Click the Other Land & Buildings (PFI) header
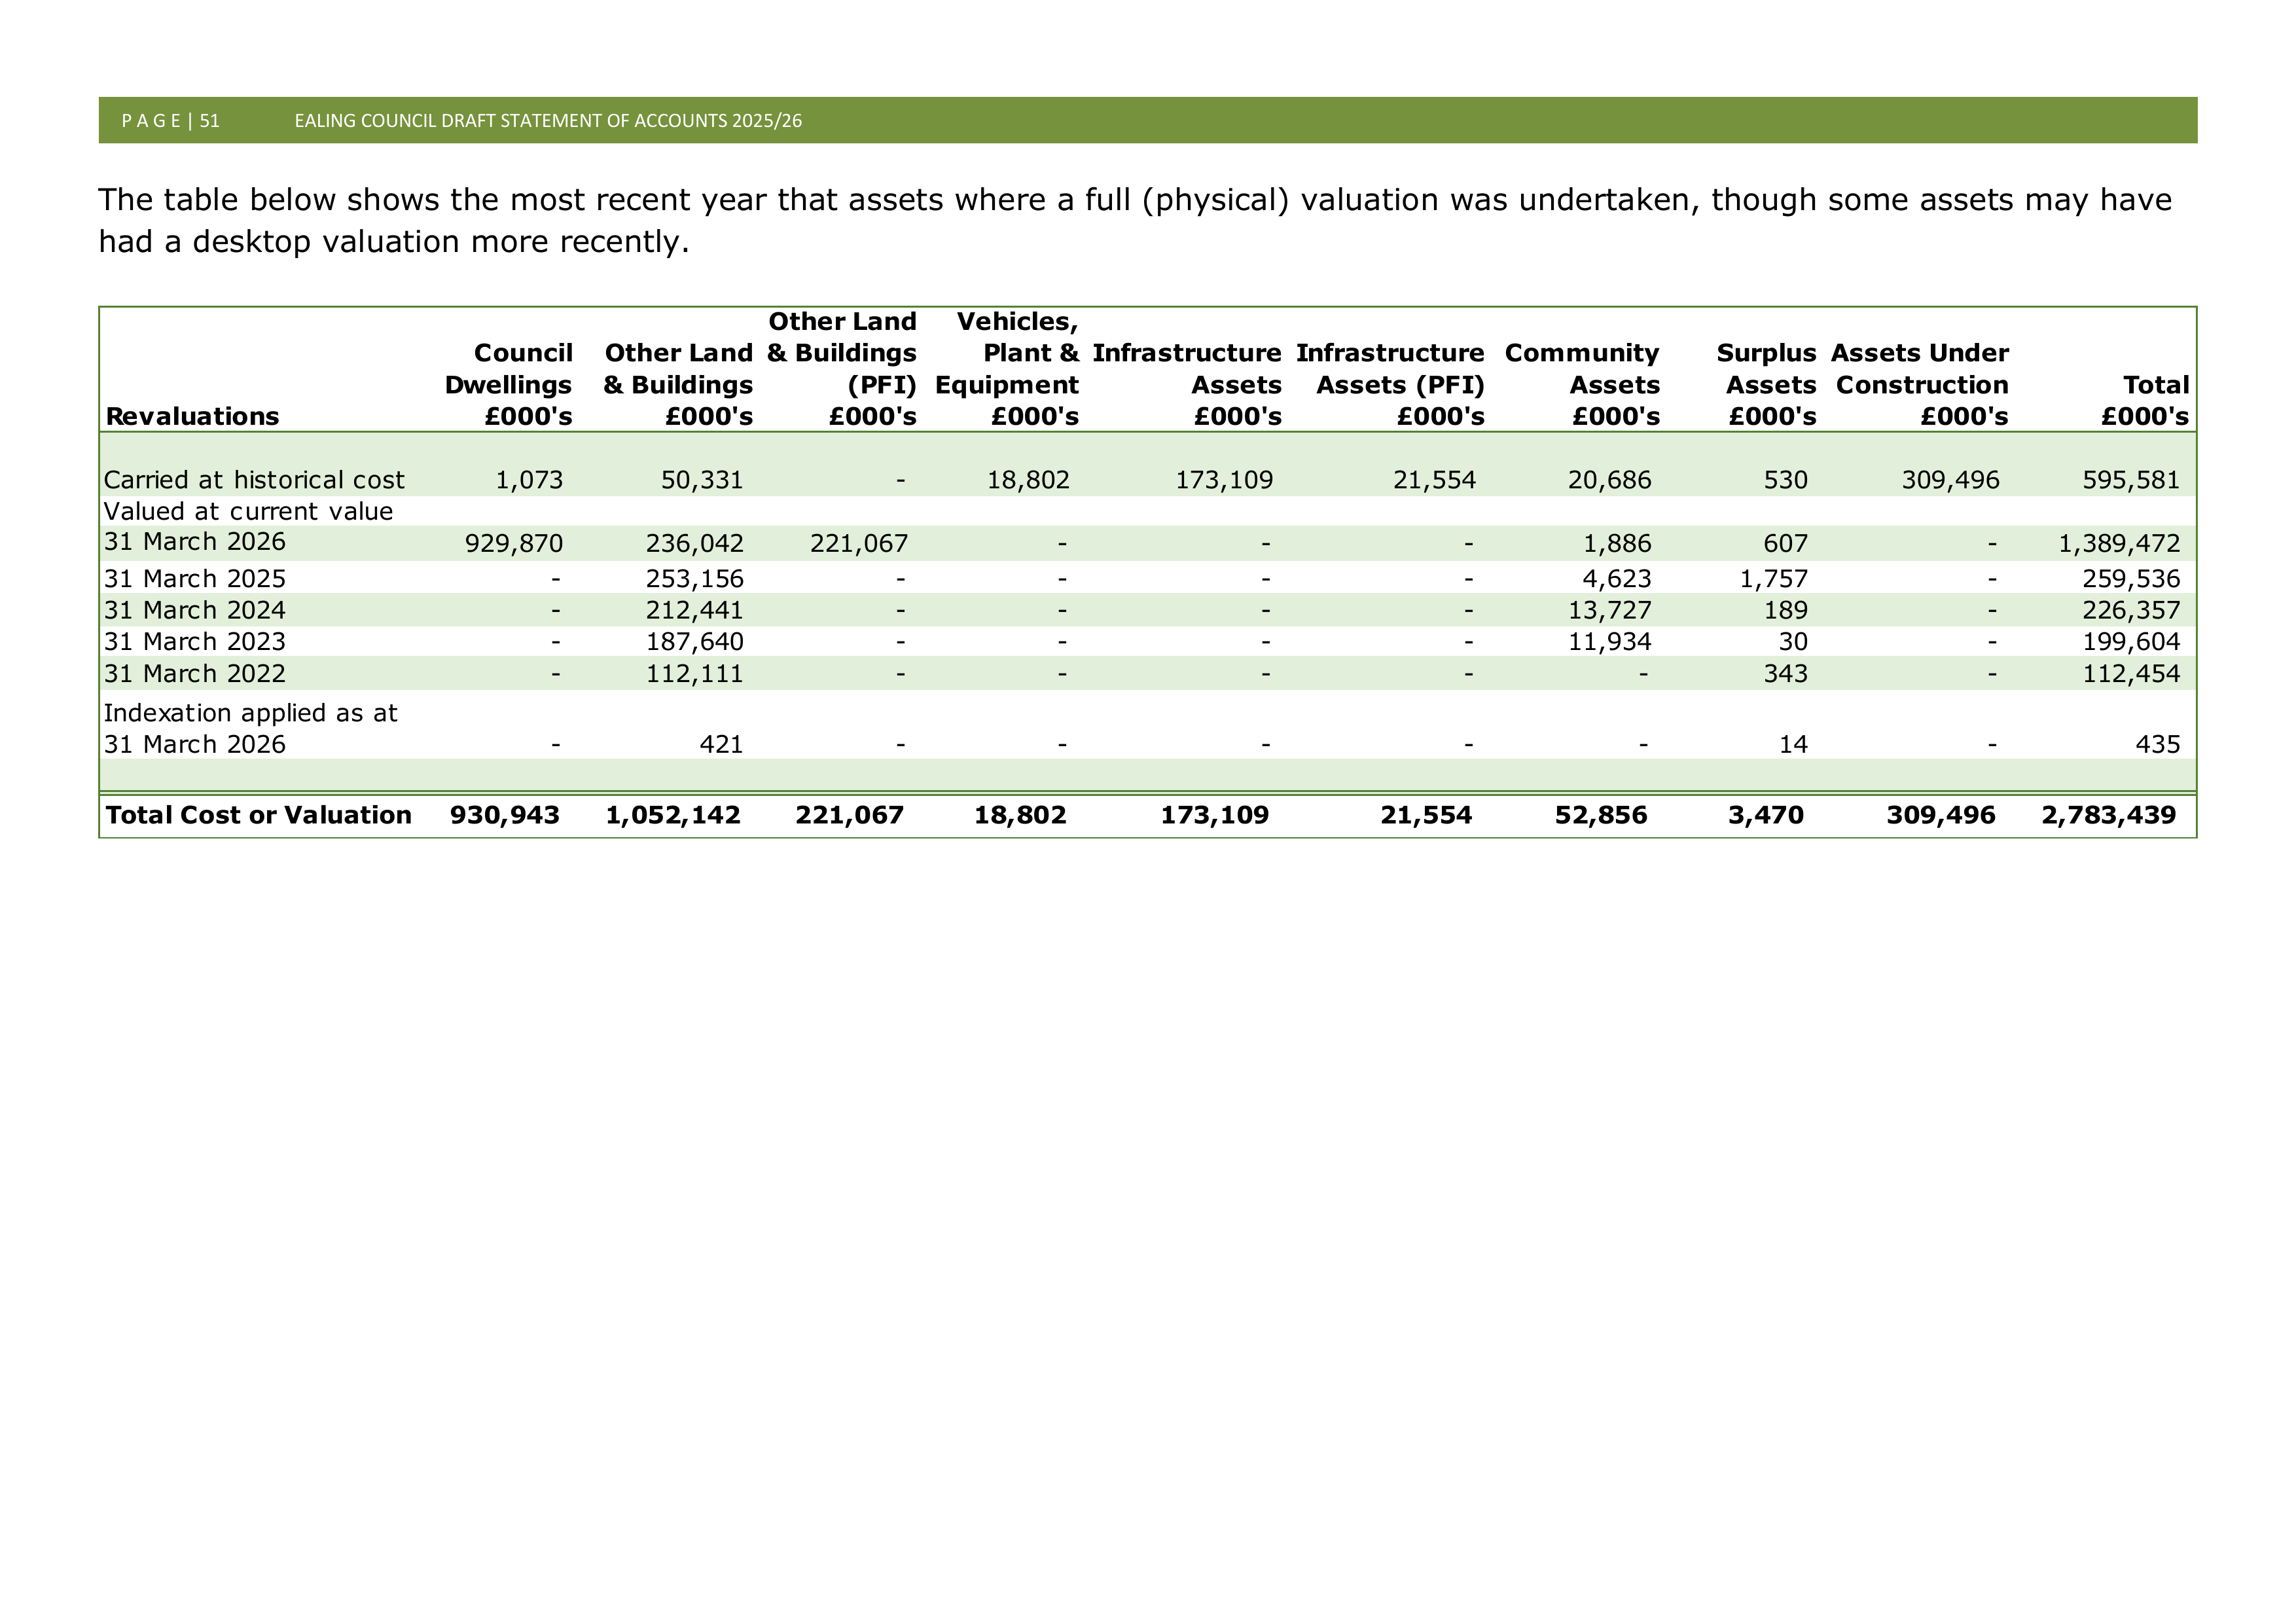This screenshot has width=2296, height=1624. click(x=842, y=369)
